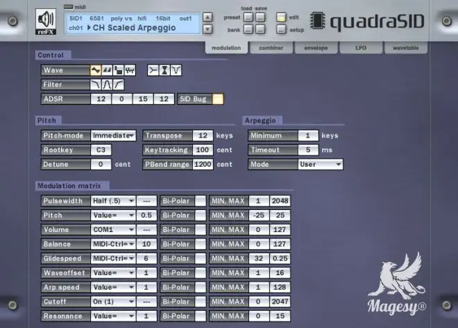
Task: Click the Keytracking 100 value
Action: (x=203, y=150)
